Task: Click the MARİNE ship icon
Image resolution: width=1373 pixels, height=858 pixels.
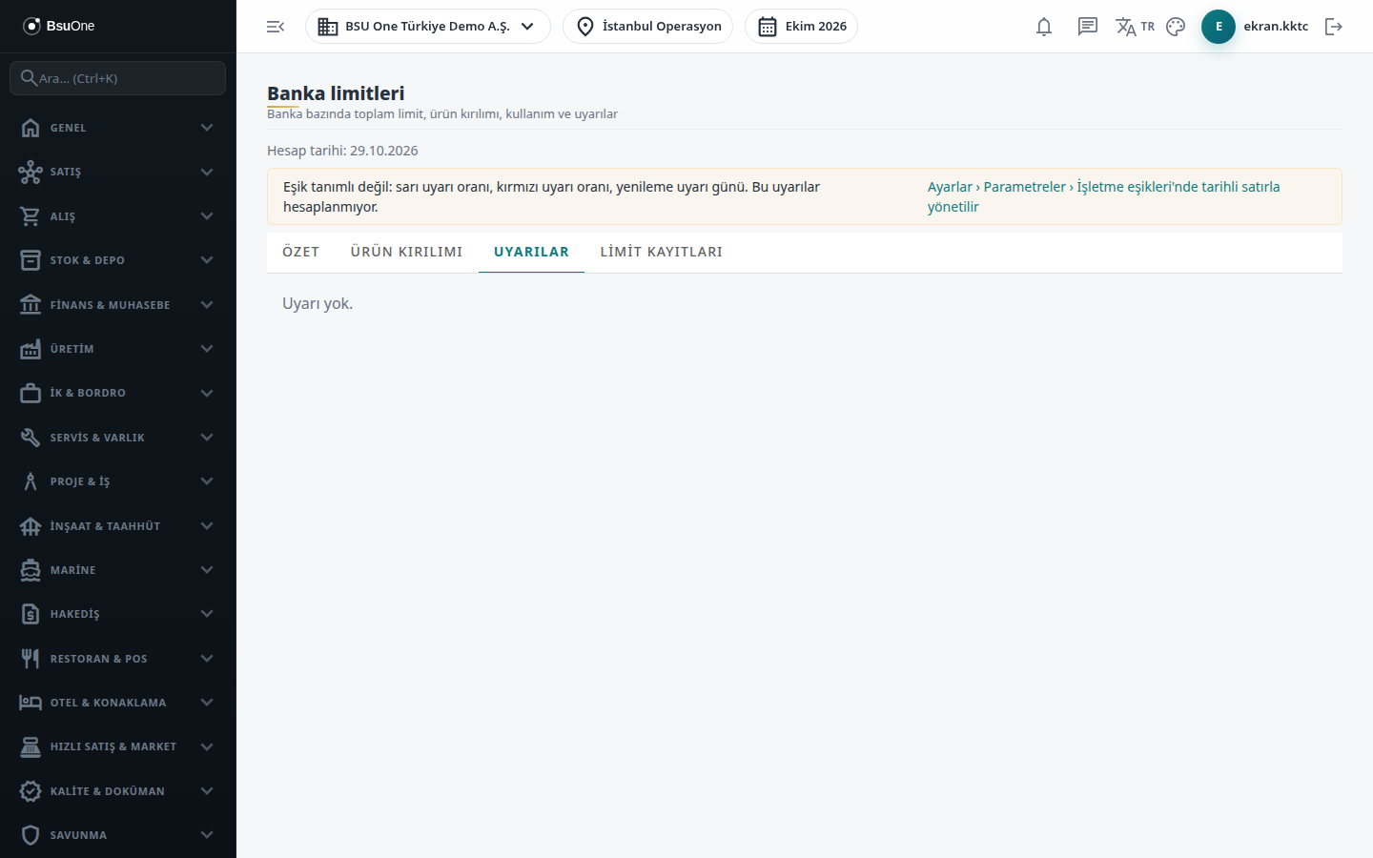Action: click(31, 570)
